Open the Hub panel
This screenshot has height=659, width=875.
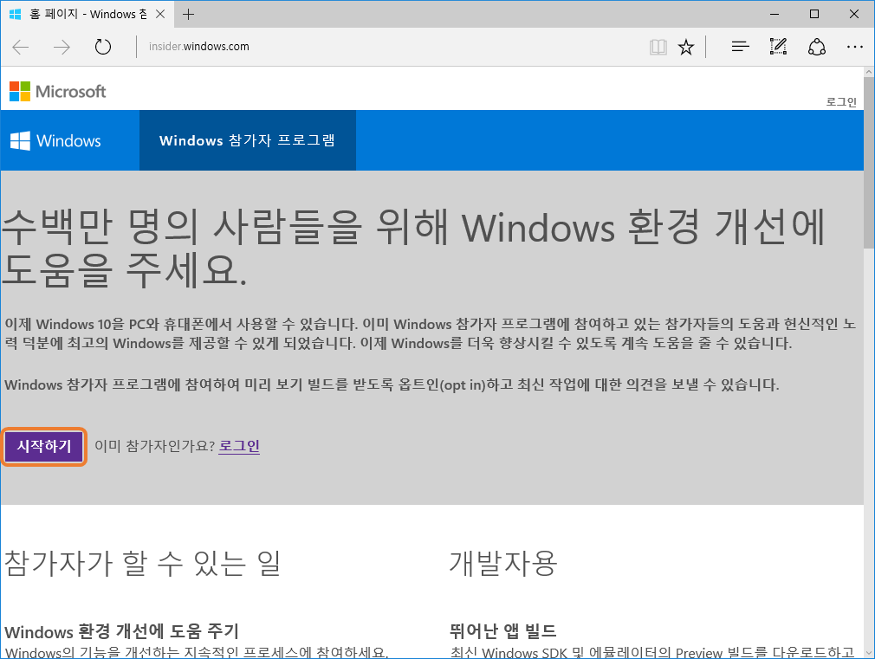pyautogui.click(x=739, y=47)
